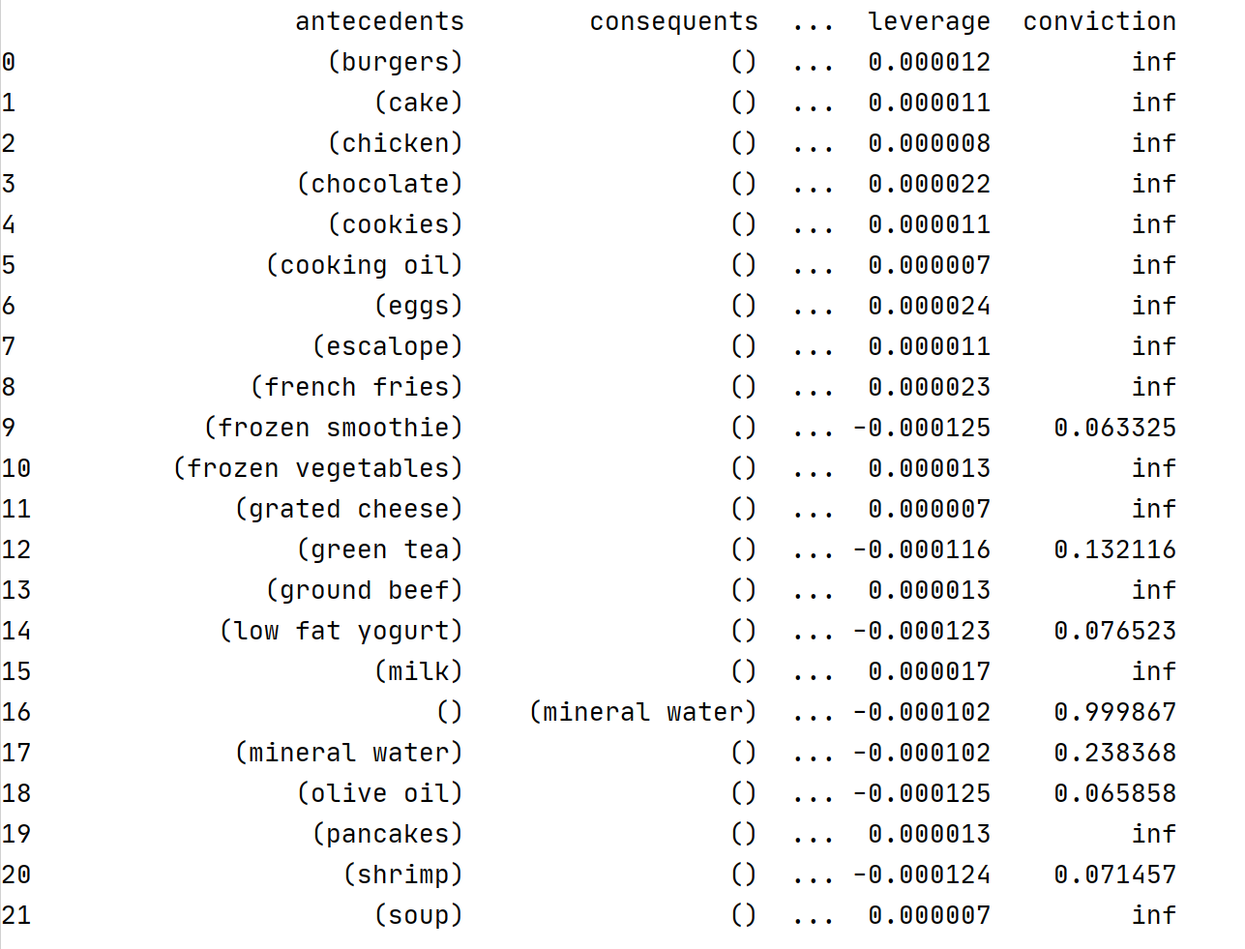1245x949 pixels.
Task: Click the (french fries) antecedent cell
Action: (356, 387)
